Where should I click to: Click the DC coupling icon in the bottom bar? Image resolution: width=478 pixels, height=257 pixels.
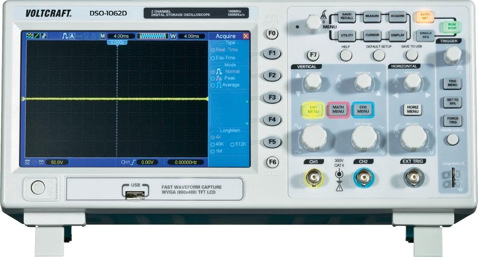pos(27,162)
